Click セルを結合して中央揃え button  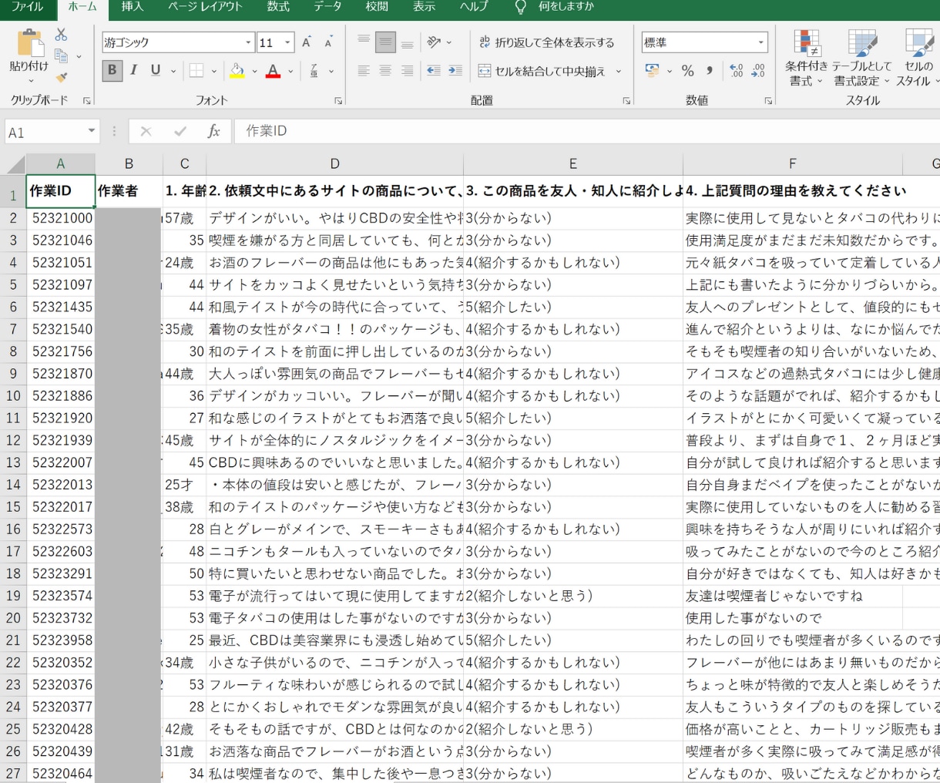tap(542, 72)
